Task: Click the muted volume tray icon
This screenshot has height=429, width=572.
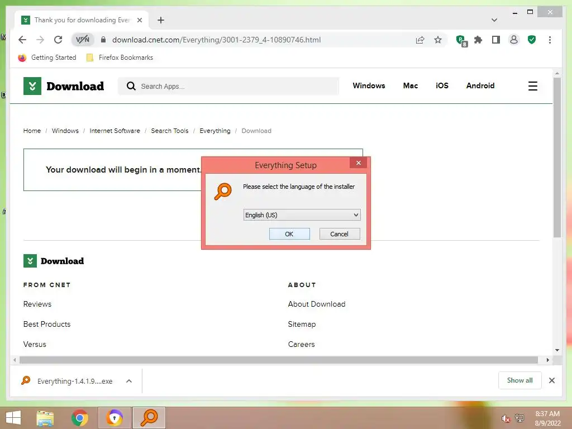Action: [x=505, y=418]
